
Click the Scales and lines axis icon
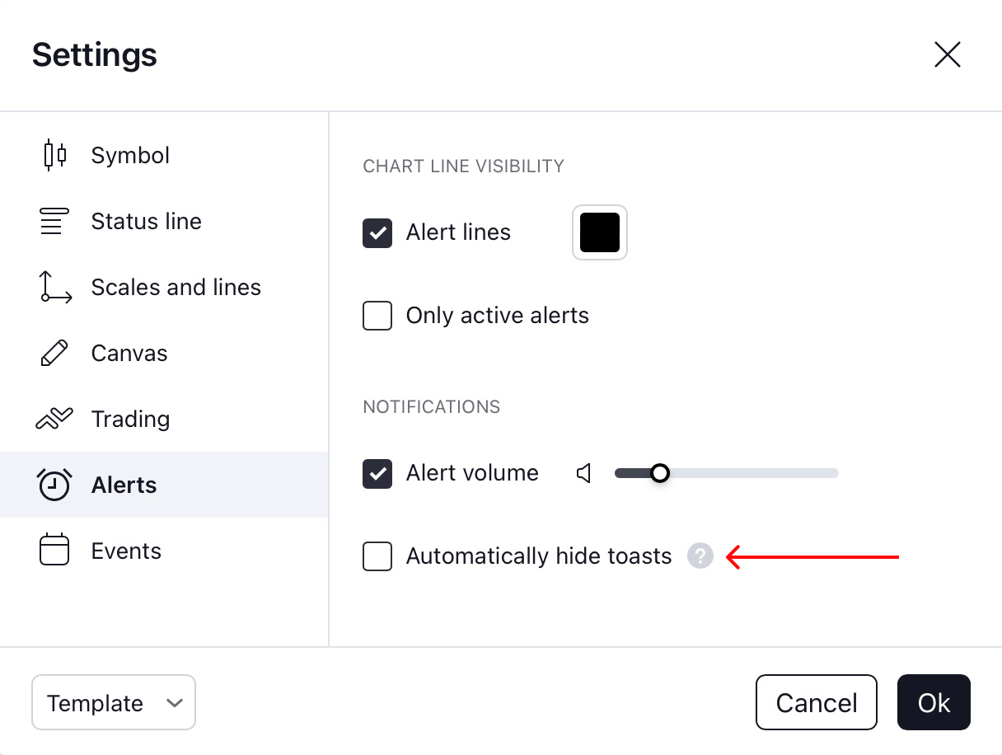[x=55, y=287]
